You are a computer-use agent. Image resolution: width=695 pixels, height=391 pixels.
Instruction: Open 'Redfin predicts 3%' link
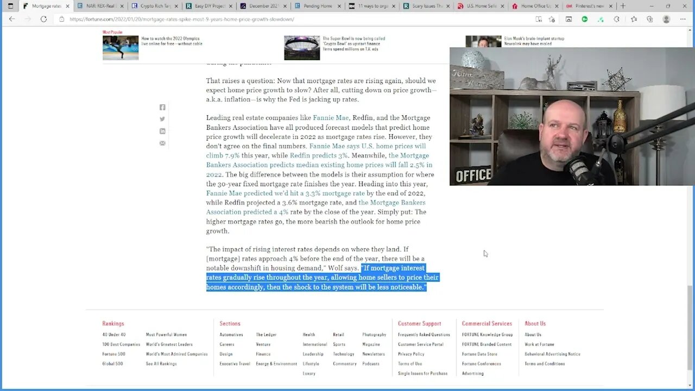coord(318,155)
